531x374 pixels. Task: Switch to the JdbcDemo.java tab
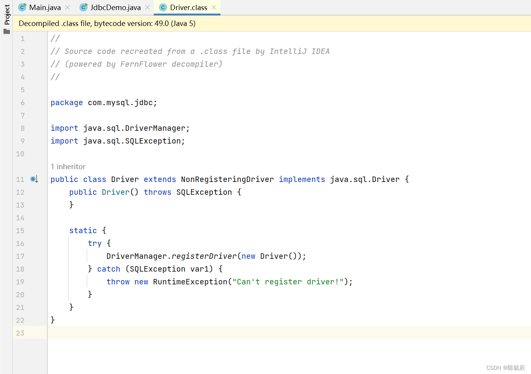[115, 7]
